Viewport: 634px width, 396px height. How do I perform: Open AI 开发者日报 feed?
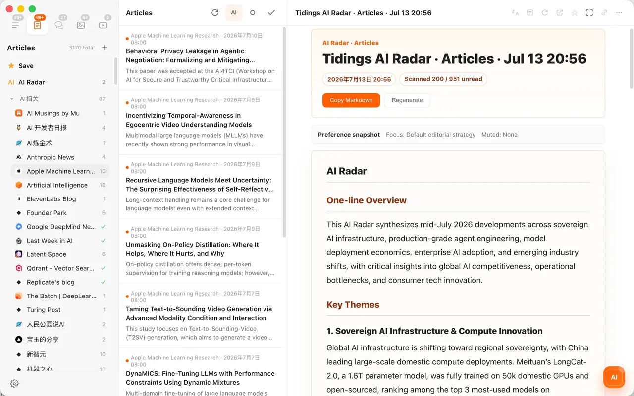(x=60, y=128)
